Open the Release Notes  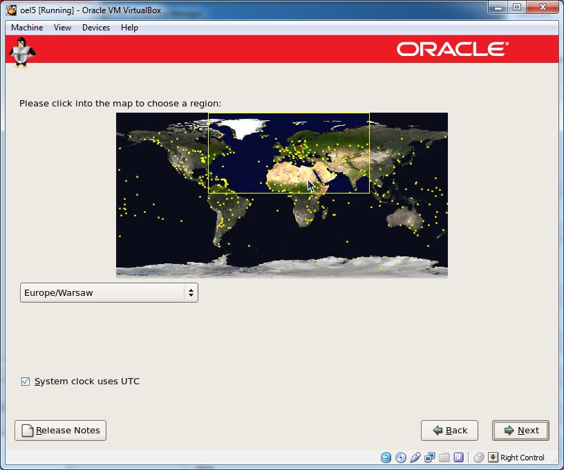tap(60, 431)
